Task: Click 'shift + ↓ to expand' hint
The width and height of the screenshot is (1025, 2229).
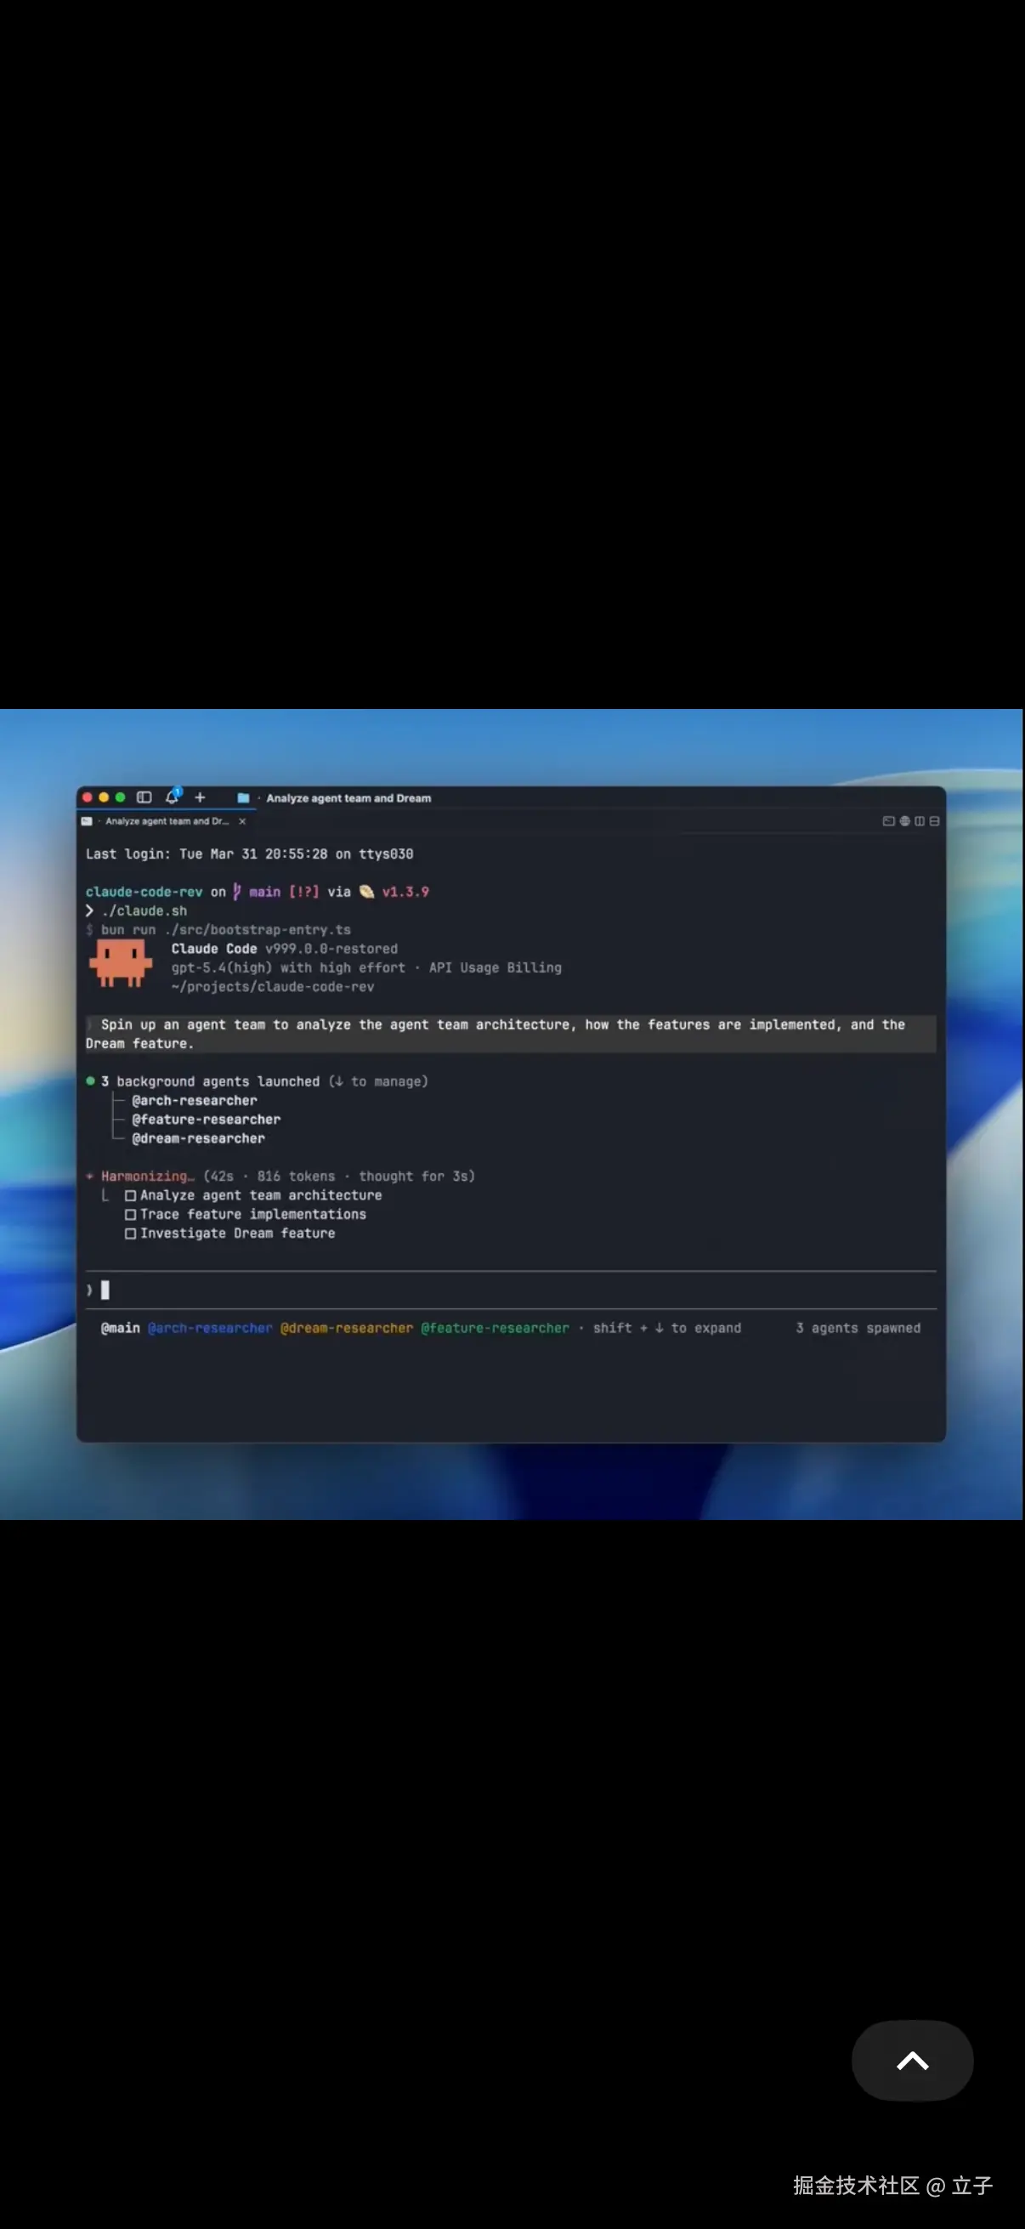Action: click(x=667, y=1328)
